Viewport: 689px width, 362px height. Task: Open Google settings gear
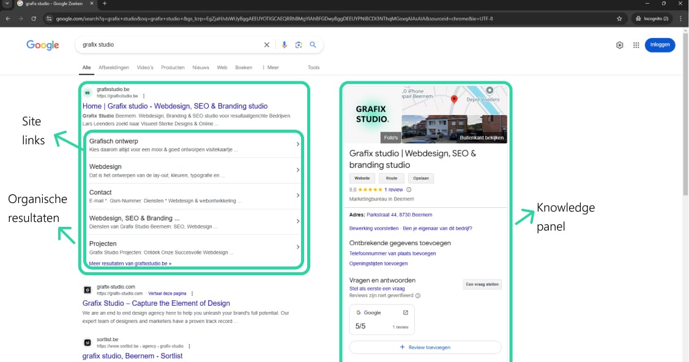click(x=620, y=45)
